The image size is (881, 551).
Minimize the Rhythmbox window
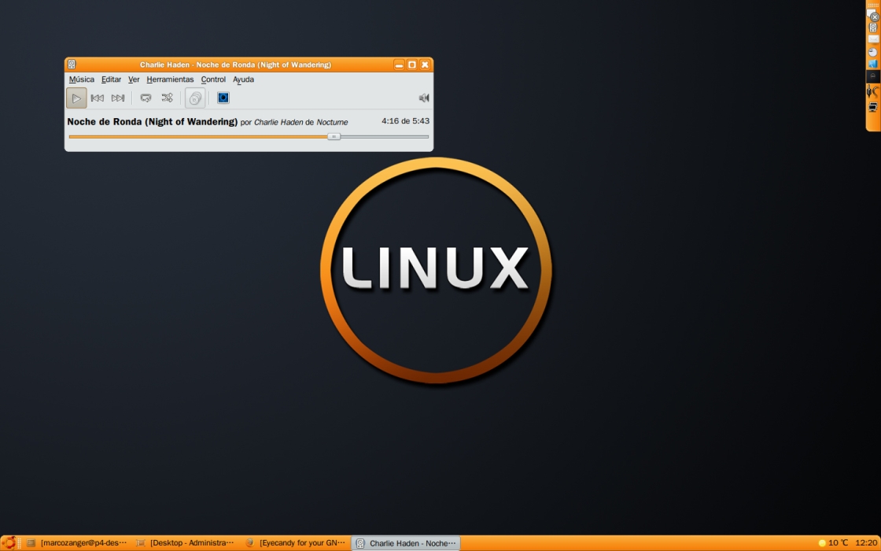tap(399, 65)
